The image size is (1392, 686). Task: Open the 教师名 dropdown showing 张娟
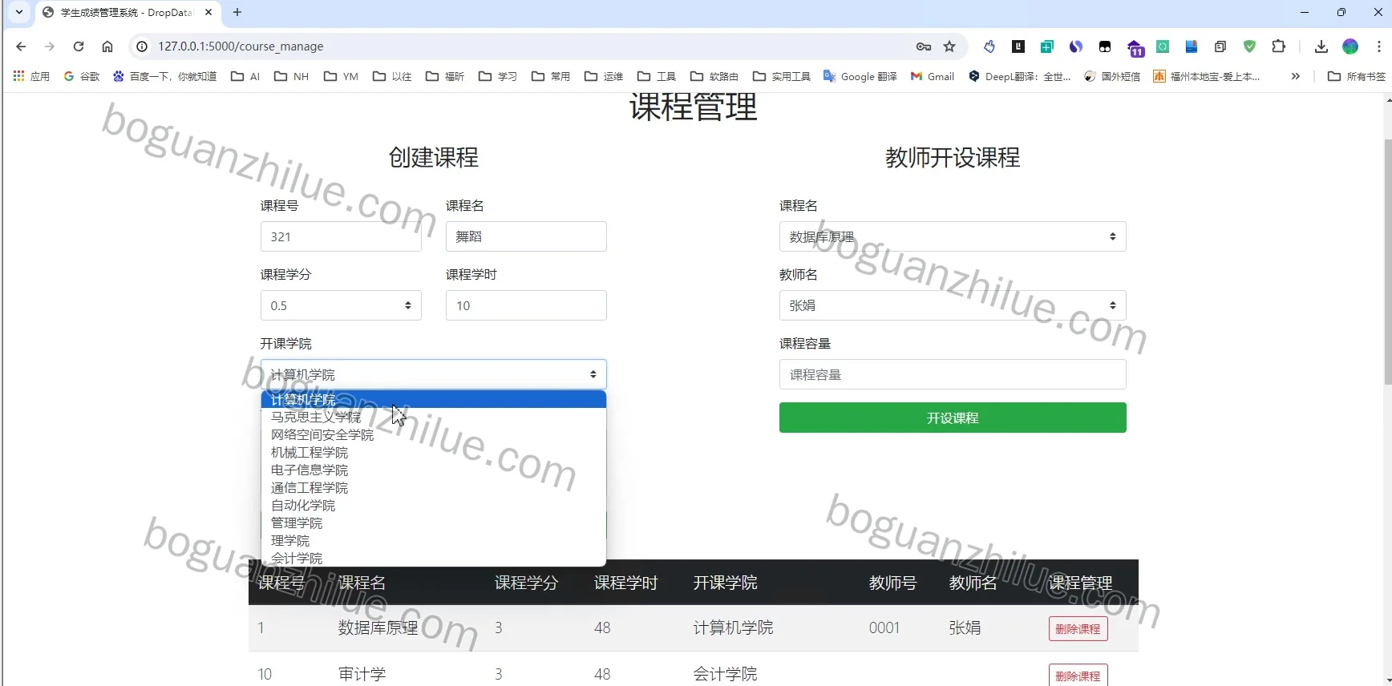953,305
